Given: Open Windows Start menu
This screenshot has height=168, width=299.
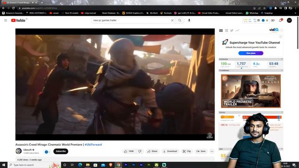Looking at the screenshot, I should coord(4,165).
